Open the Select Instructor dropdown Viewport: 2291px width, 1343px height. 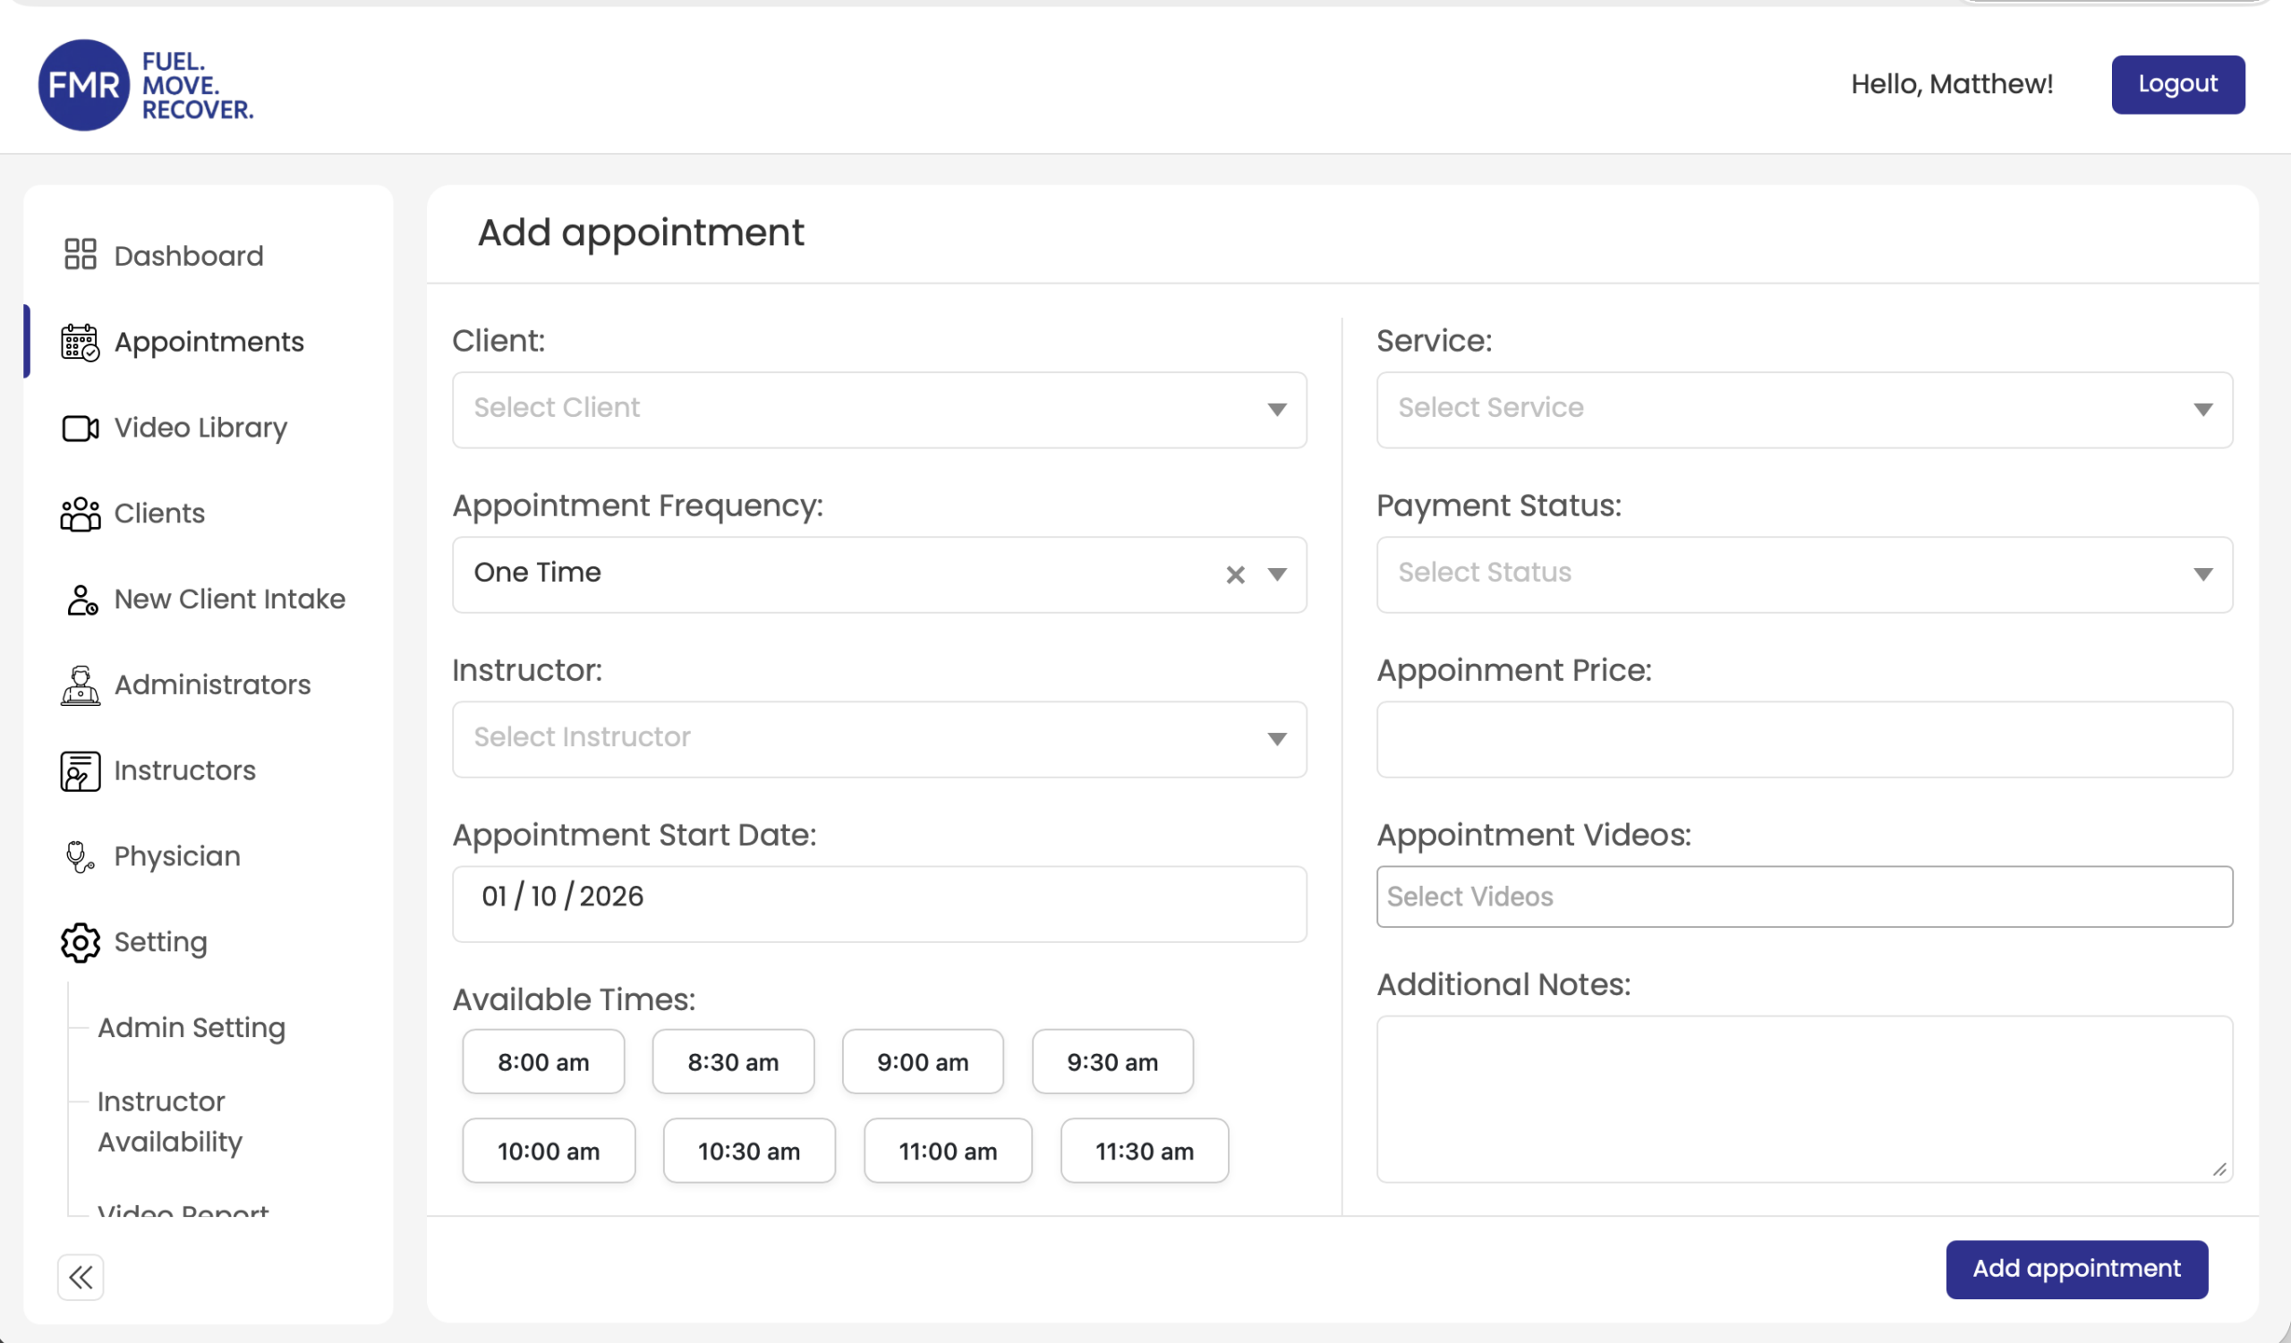[878, 739]
